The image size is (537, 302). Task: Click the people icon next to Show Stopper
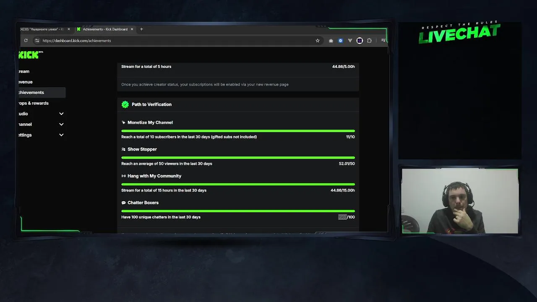coord(123,149)
